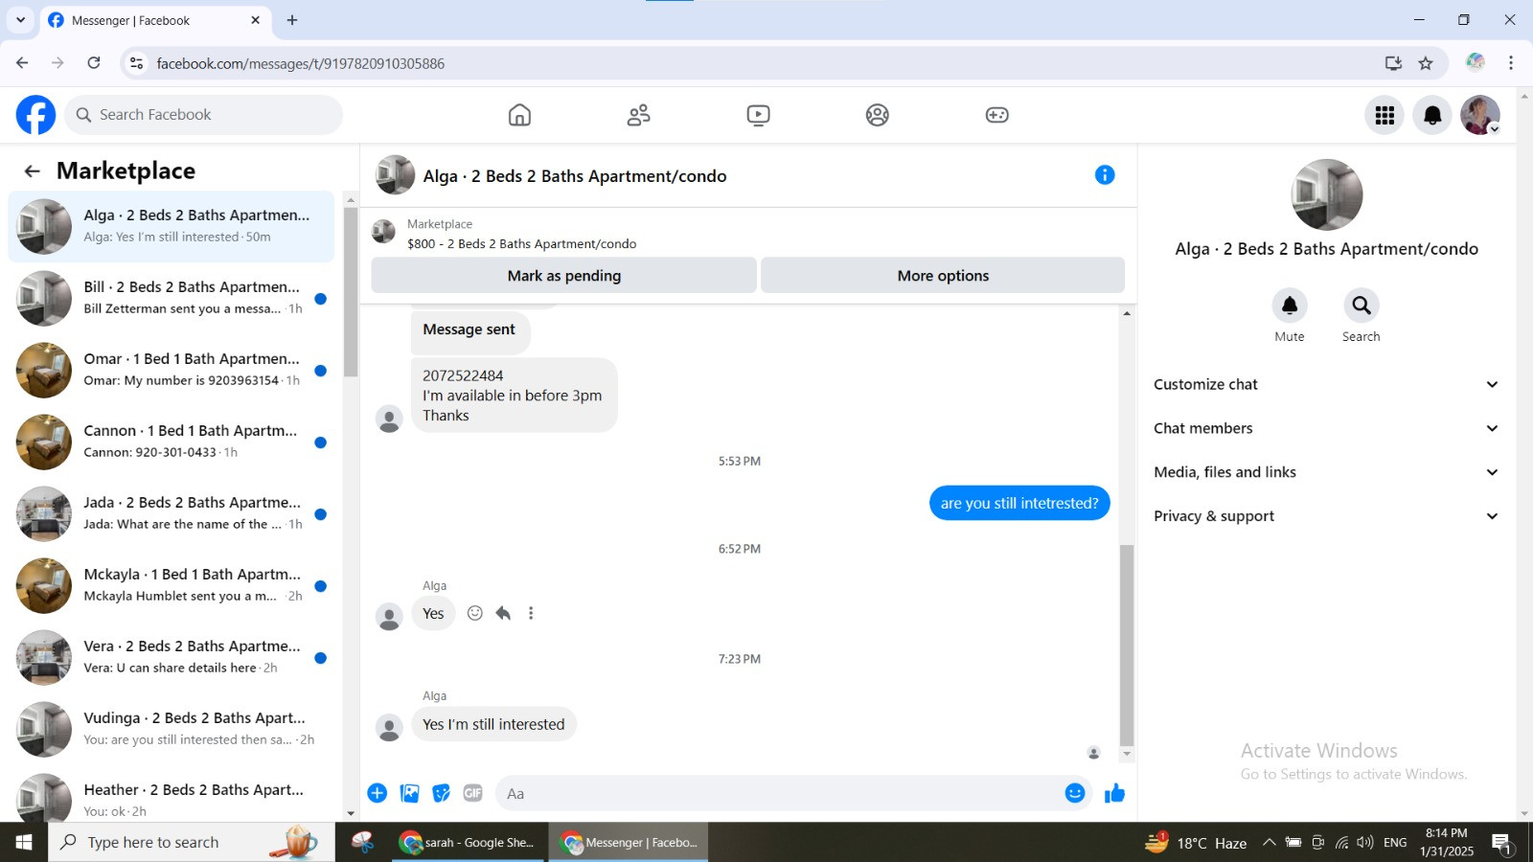This screenshot has height=862, width=1533.
Task: Open Vera 2 Beds 2 Baths conversation
Action: (172, 657)
